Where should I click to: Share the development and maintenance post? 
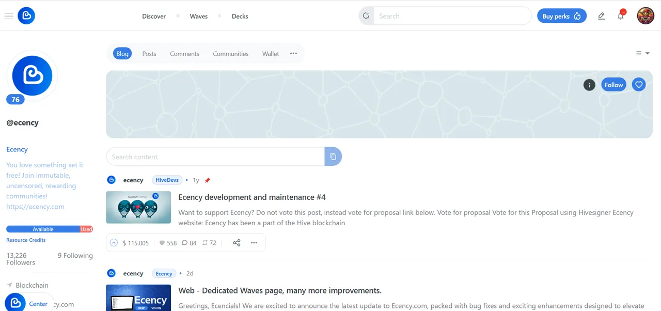(x=237, y=243)
